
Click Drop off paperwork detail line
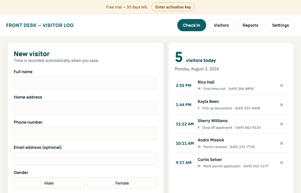point(229,128)
